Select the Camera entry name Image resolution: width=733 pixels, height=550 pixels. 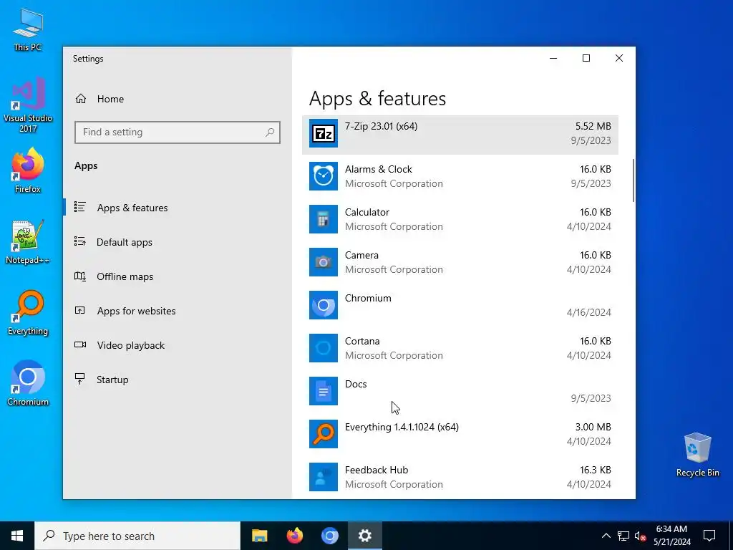pyautogui.click(x=361, y=256)
